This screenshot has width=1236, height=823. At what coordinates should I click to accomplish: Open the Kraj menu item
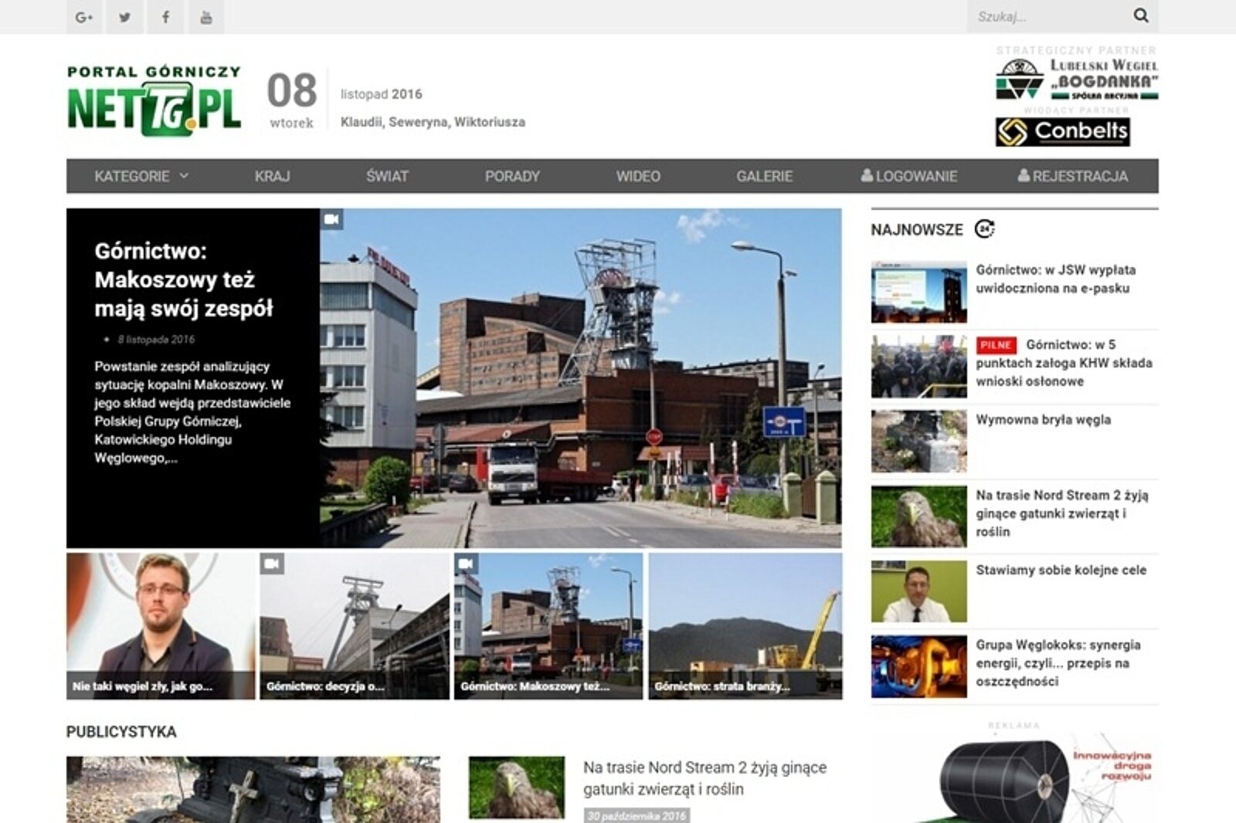click(272, 176)
